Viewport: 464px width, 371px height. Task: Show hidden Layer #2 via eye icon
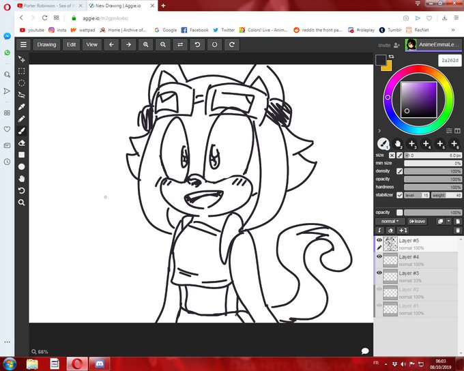(x=379, y=289)
